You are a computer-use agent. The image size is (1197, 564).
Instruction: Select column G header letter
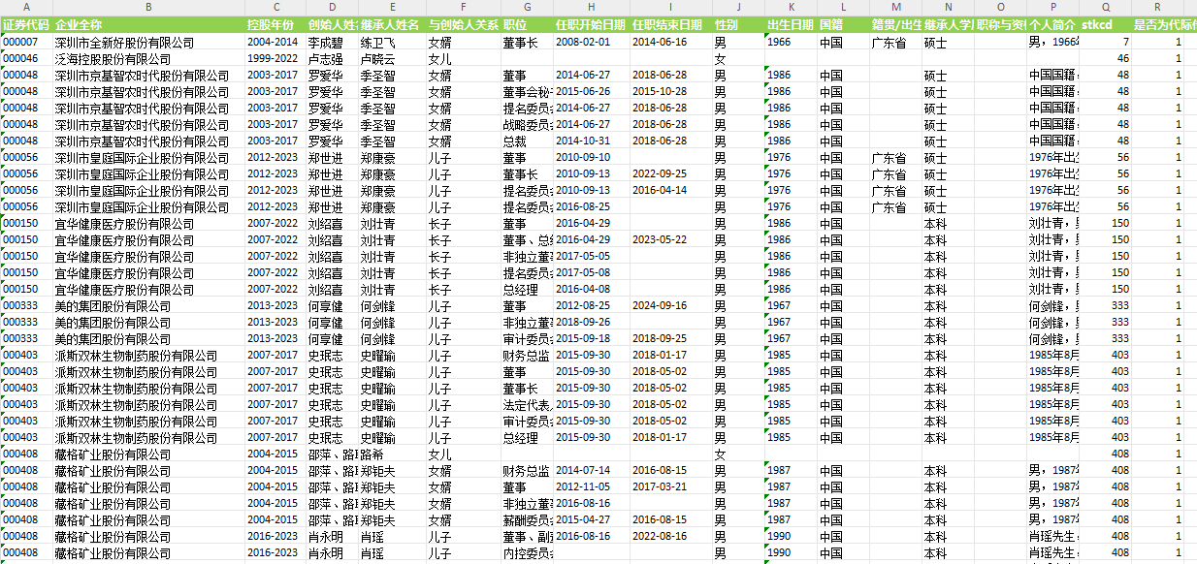[527, 7]
